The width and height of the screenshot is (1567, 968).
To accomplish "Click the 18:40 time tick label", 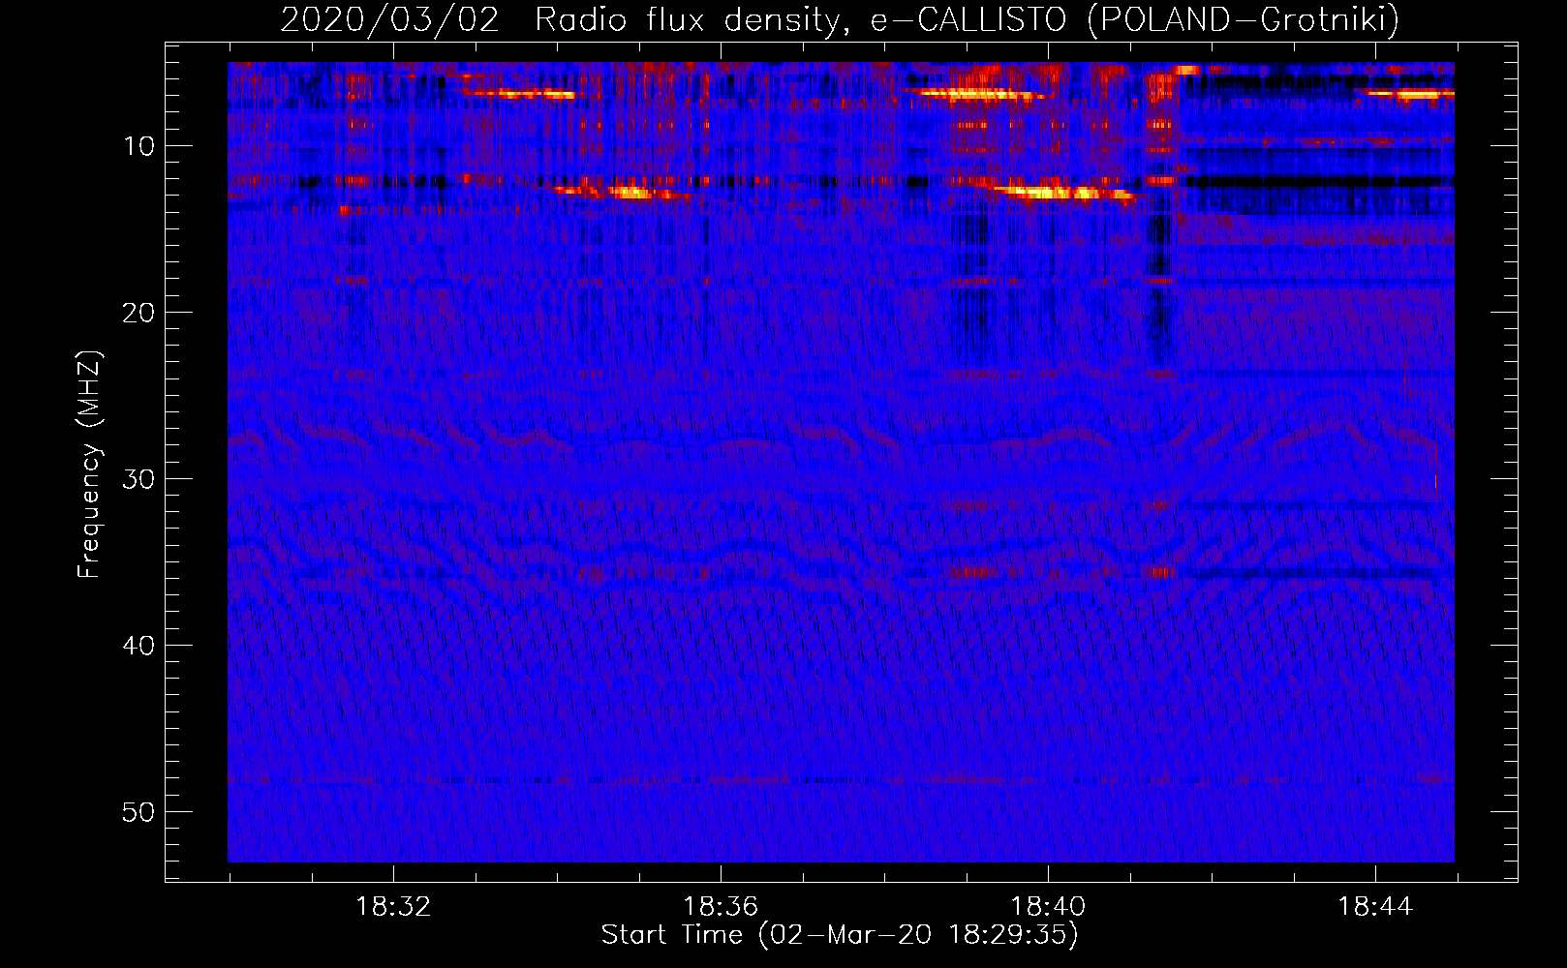I will coord(1048,907).
